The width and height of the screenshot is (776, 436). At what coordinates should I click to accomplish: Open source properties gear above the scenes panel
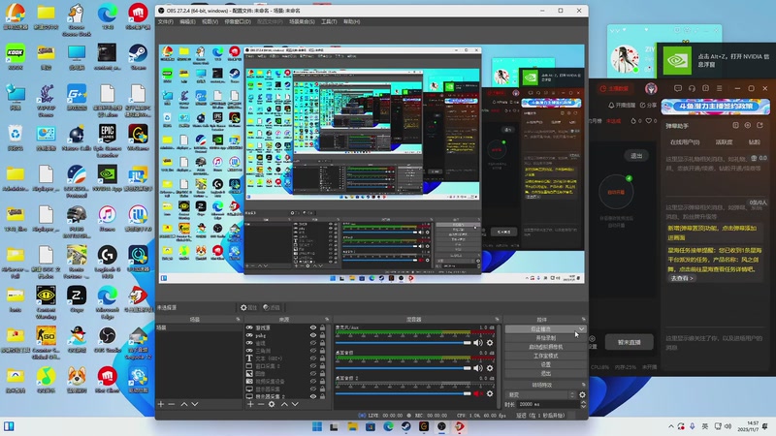pos(248,307)
